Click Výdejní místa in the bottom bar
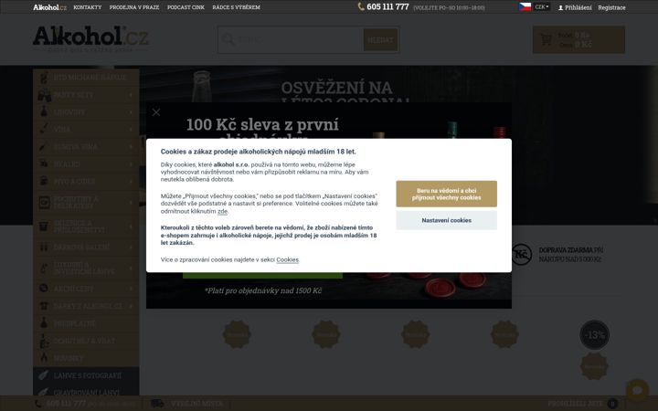Image resolution: width=658 pixels, height=411 pixels. coord(196,404)
